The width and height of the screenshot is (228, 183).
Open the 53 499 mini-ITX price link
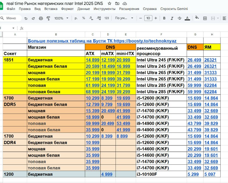[x=123, y=123]
